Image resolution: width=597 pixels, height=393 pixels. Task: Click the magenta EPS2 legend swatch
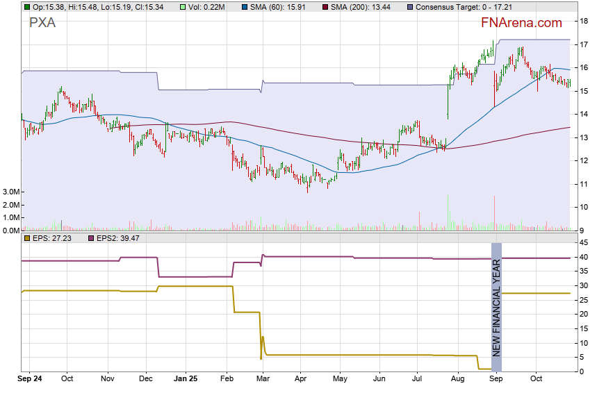pyautogui.click(x=90, y=238)
